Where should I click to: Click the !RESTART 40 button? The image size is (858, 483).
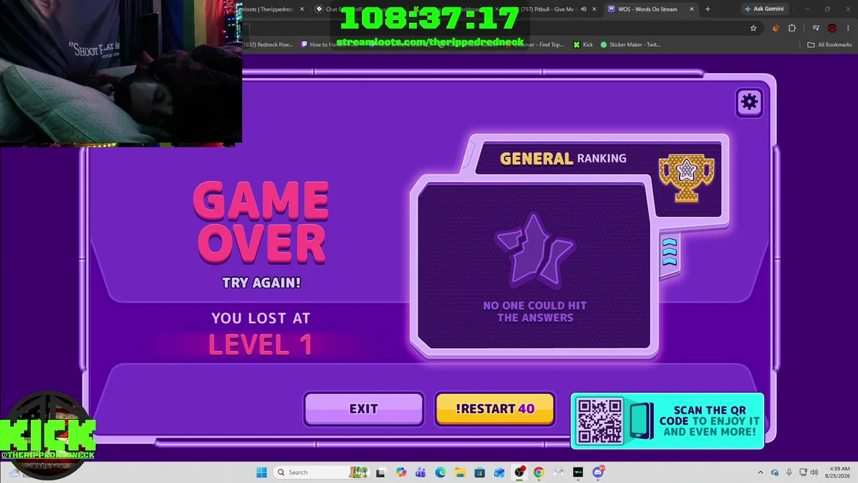tap(495, 409)
